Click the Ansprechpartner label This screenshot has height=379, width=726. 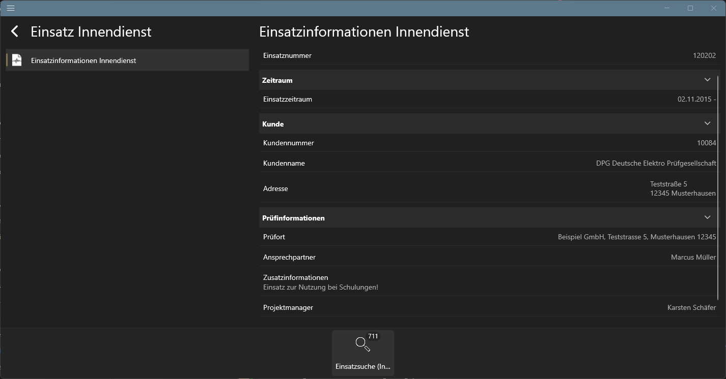(x=289, y=258)
